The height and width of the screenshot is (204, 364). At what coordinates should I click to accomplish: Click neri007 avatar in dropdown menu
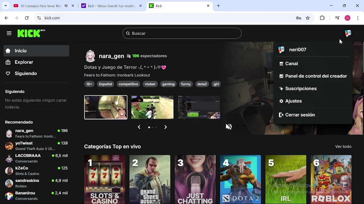click(x=281, y=50)
